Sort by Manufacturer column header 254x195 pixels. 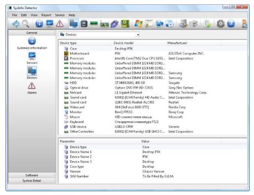194,43
